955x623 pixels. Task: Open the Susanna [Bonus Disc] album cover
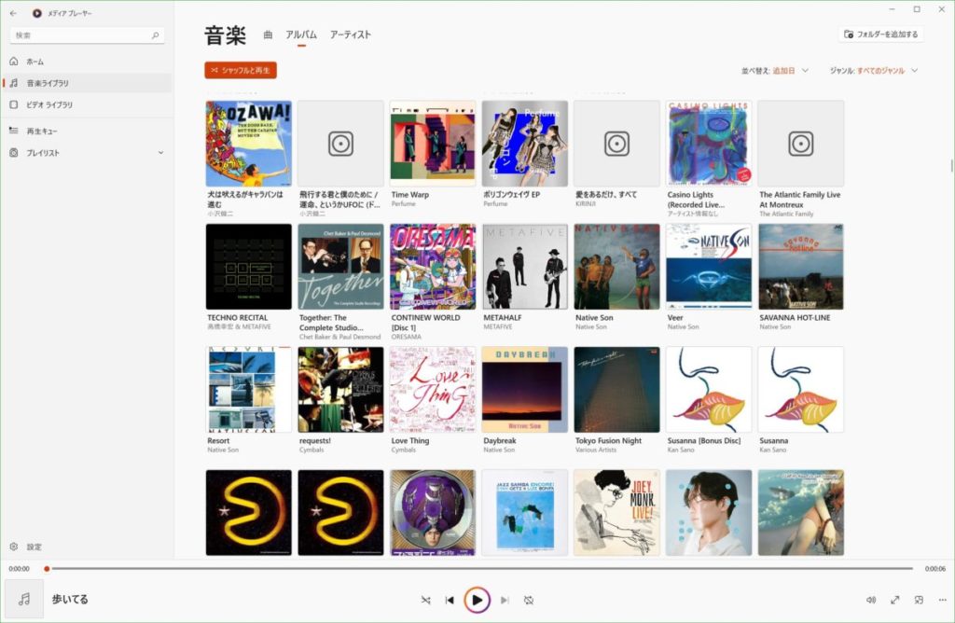(x=709, y=390)
